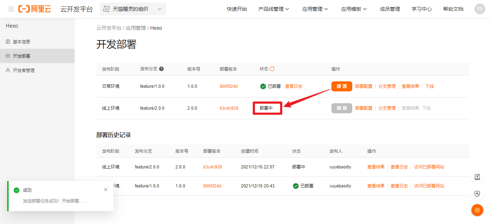Open 学习中心

[422, 9]
